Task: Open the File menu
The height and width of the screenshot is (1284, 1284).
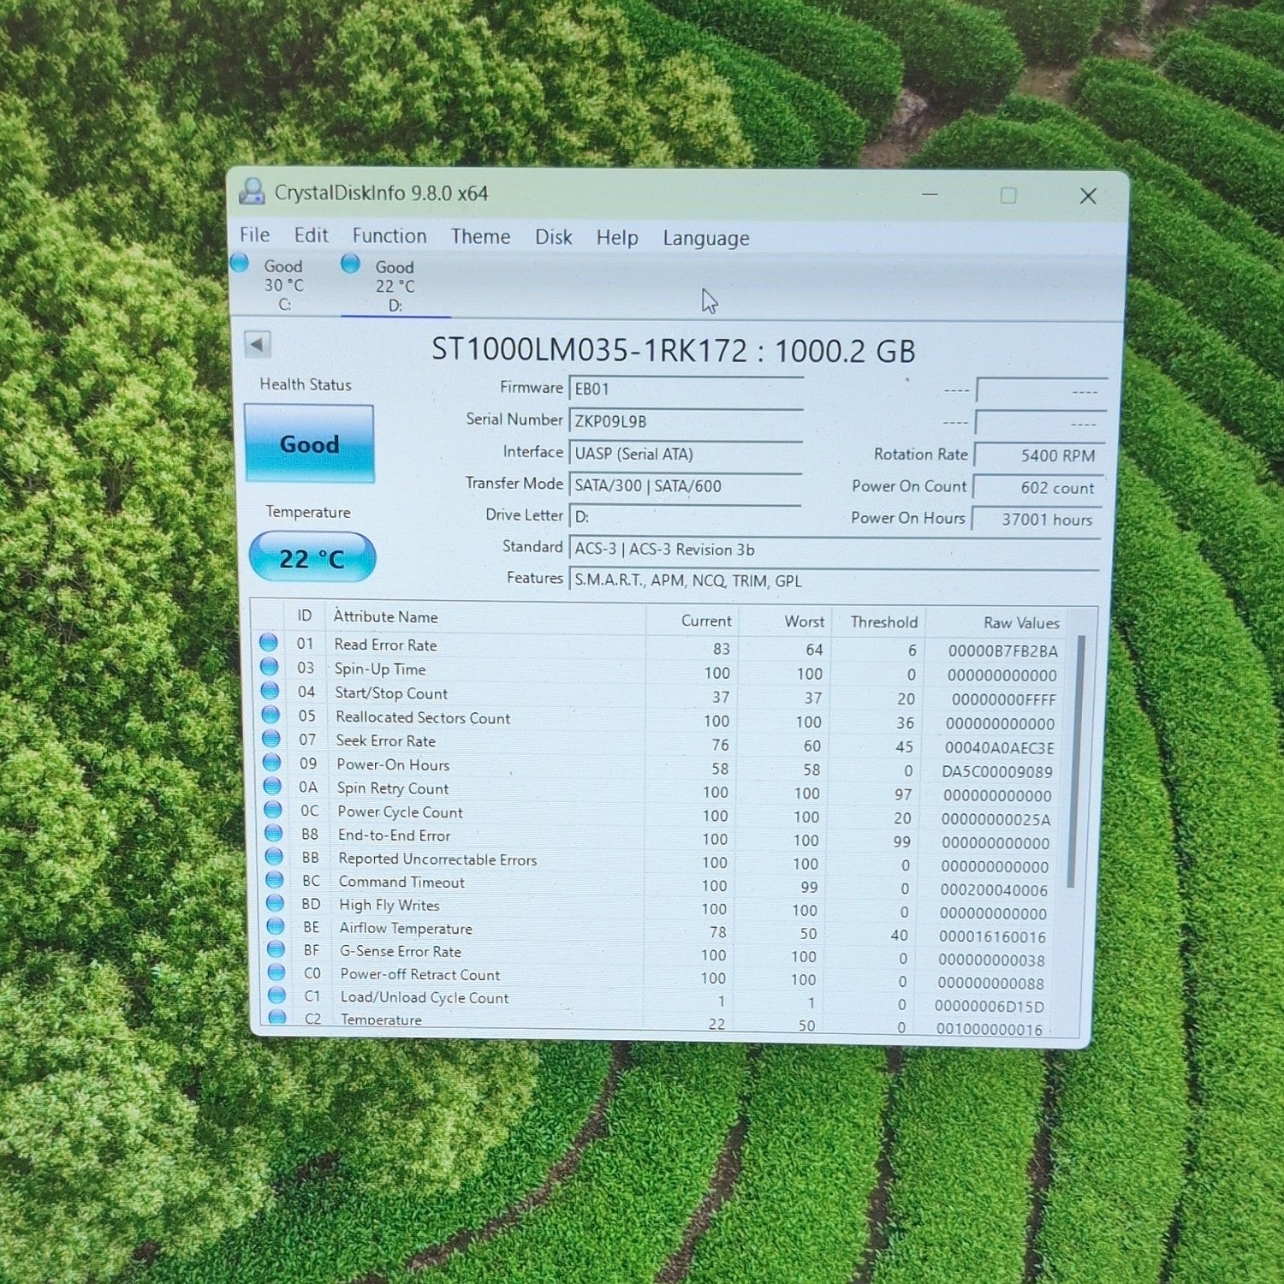Action: [254, 235]
